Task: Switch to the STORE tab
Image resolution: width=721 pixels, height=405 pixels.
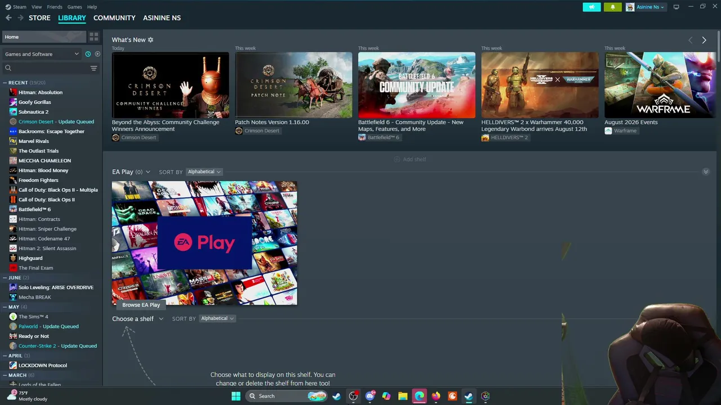Action: click(39, 18)
